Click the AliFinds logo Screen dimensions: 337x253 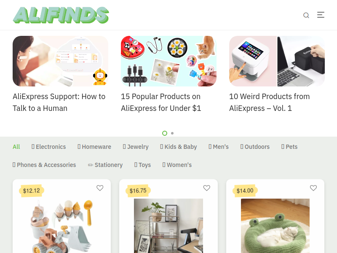tap(61, 15)
